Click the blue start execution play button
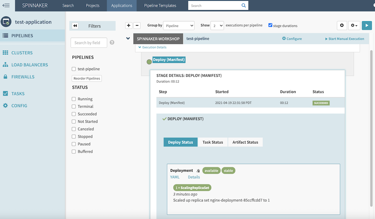The height and width of the screenshot is (219, 375). click(367, 25)
